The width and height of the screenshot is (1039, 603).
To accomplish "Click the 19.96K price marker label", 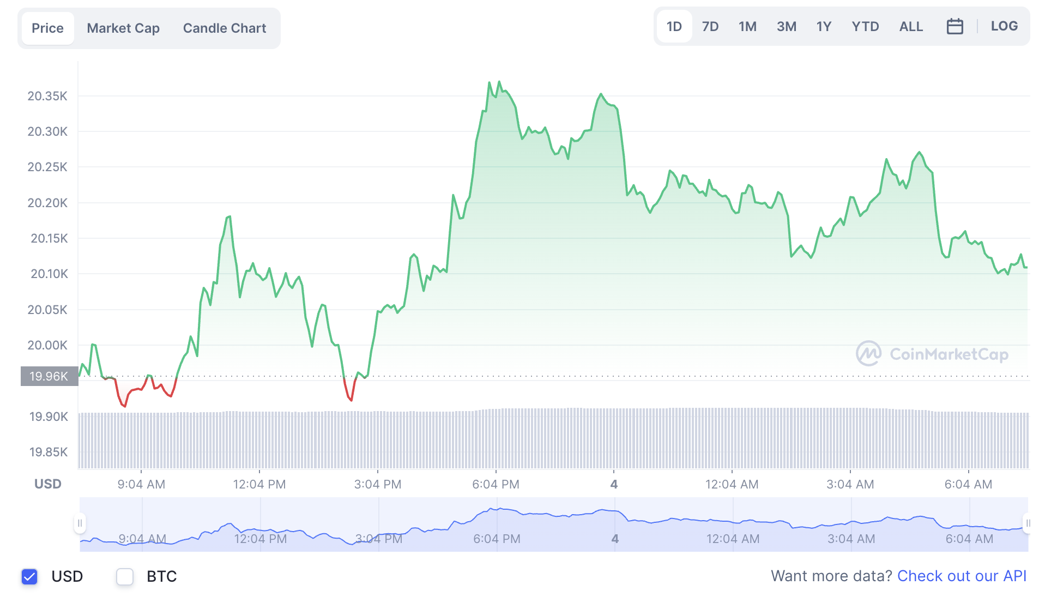I will coord(49,376).
